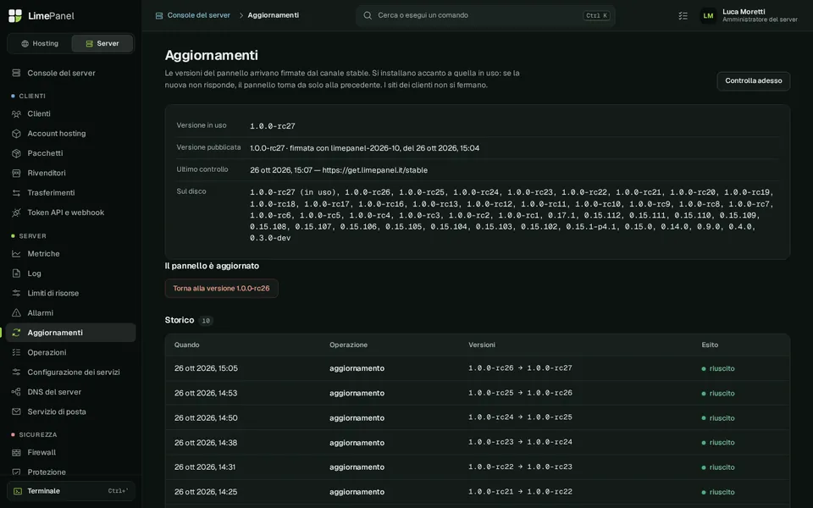
Task: Click the Token API e webhook icon
Action: click(x=16, y=212)
